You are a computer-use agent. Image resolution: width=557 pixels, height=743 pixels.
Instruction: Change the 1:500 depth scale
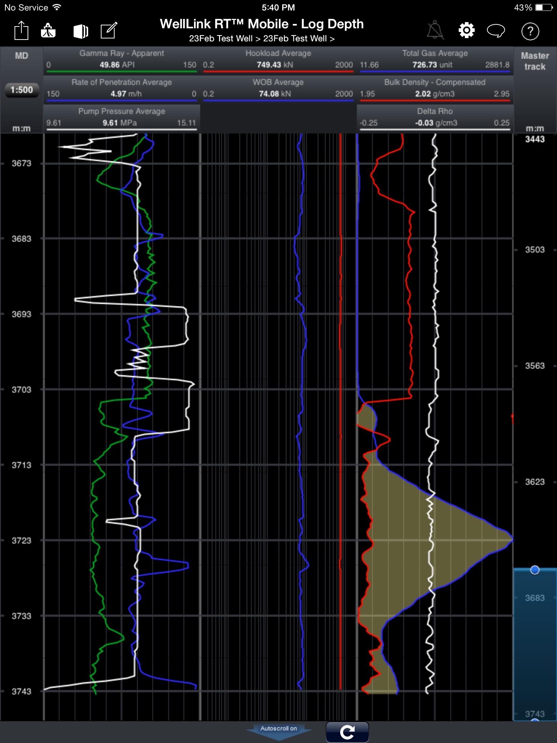(22, 90)
